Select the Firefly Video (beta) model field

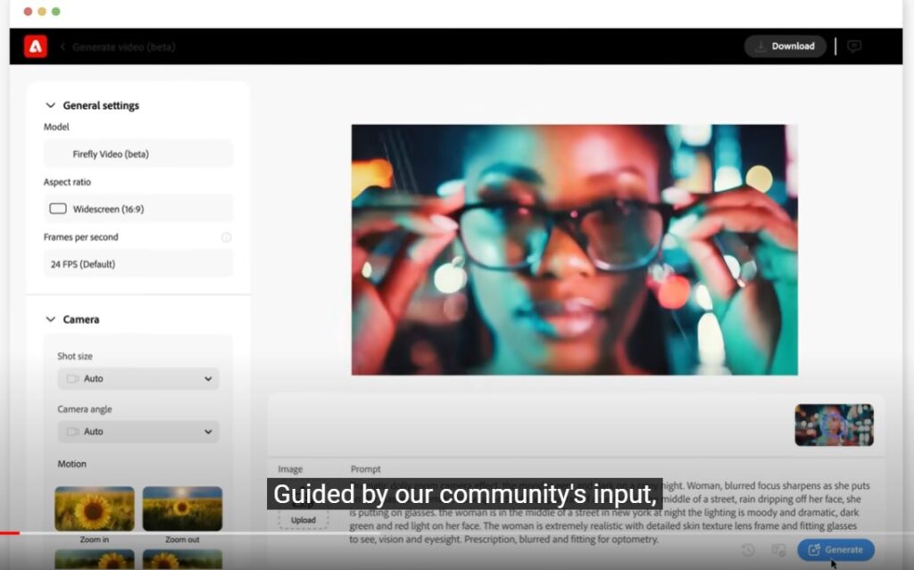[x=138, y=154]
